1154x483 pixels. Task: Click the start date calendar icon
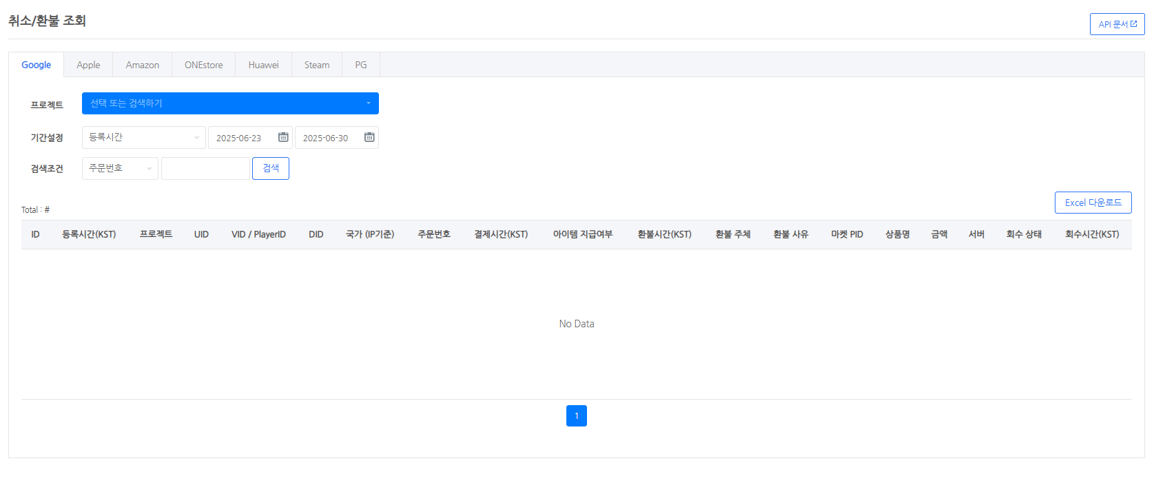[x=283, y=137]
